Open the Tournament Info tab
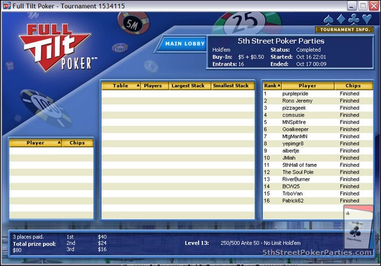This screenshot has height=266, width=381. 344,30
